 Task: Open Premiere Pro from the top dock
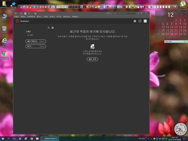(79, 7)
